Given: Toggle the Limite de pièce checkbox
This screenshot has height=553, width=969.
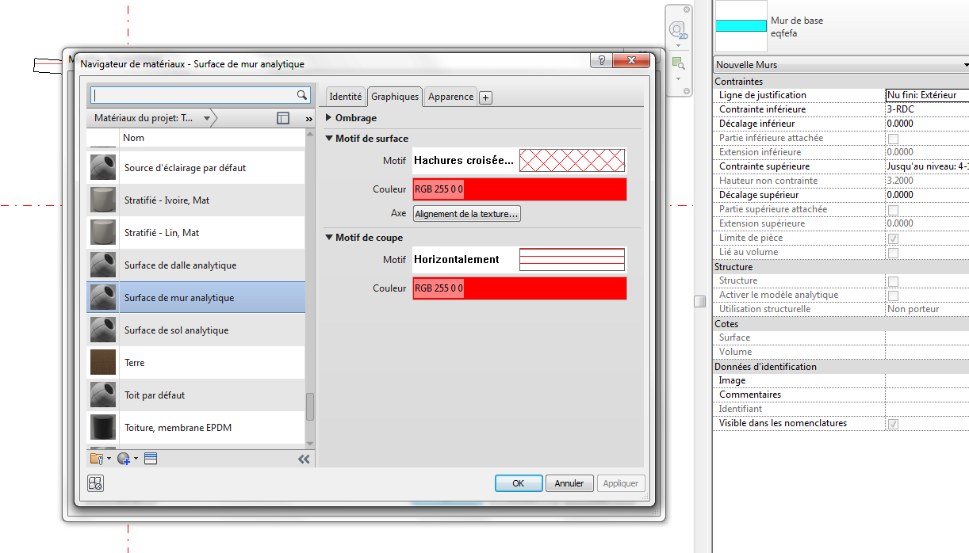Looking at the screenshot, I should pos(893,238).
